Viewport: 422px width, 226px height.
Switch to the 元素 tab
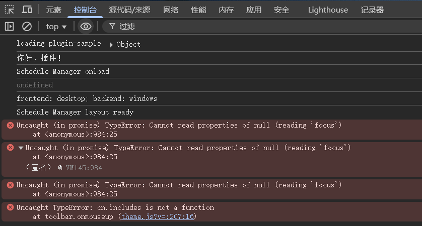(x=53, y=10)
